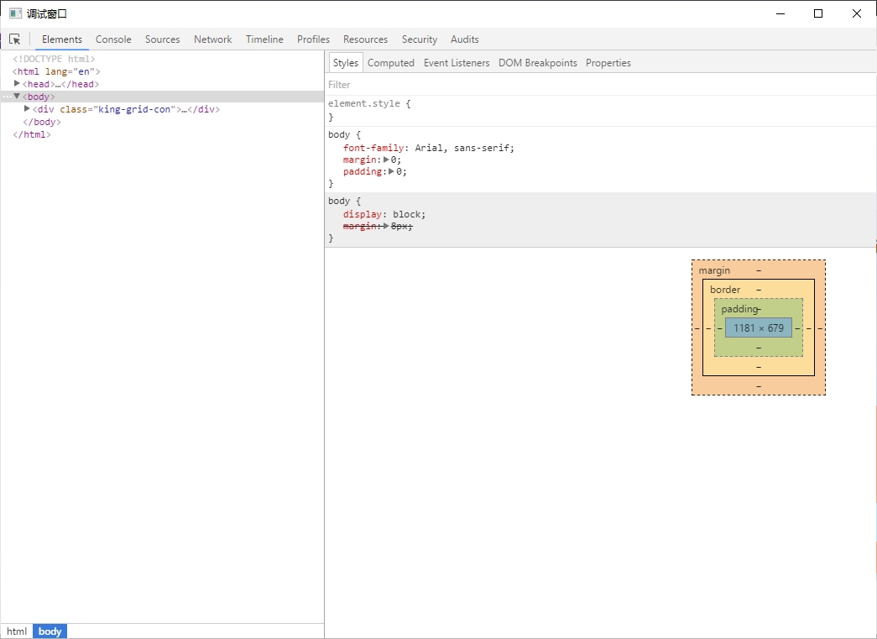
Task: Go to the Timeline panel
Action: pos(264,39)
